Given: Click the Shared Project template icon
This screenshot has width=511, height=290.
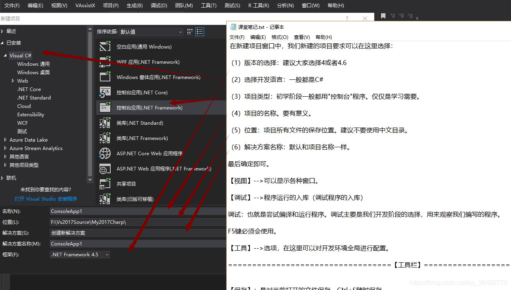Looking at the screenshot, I should (105, 184).
